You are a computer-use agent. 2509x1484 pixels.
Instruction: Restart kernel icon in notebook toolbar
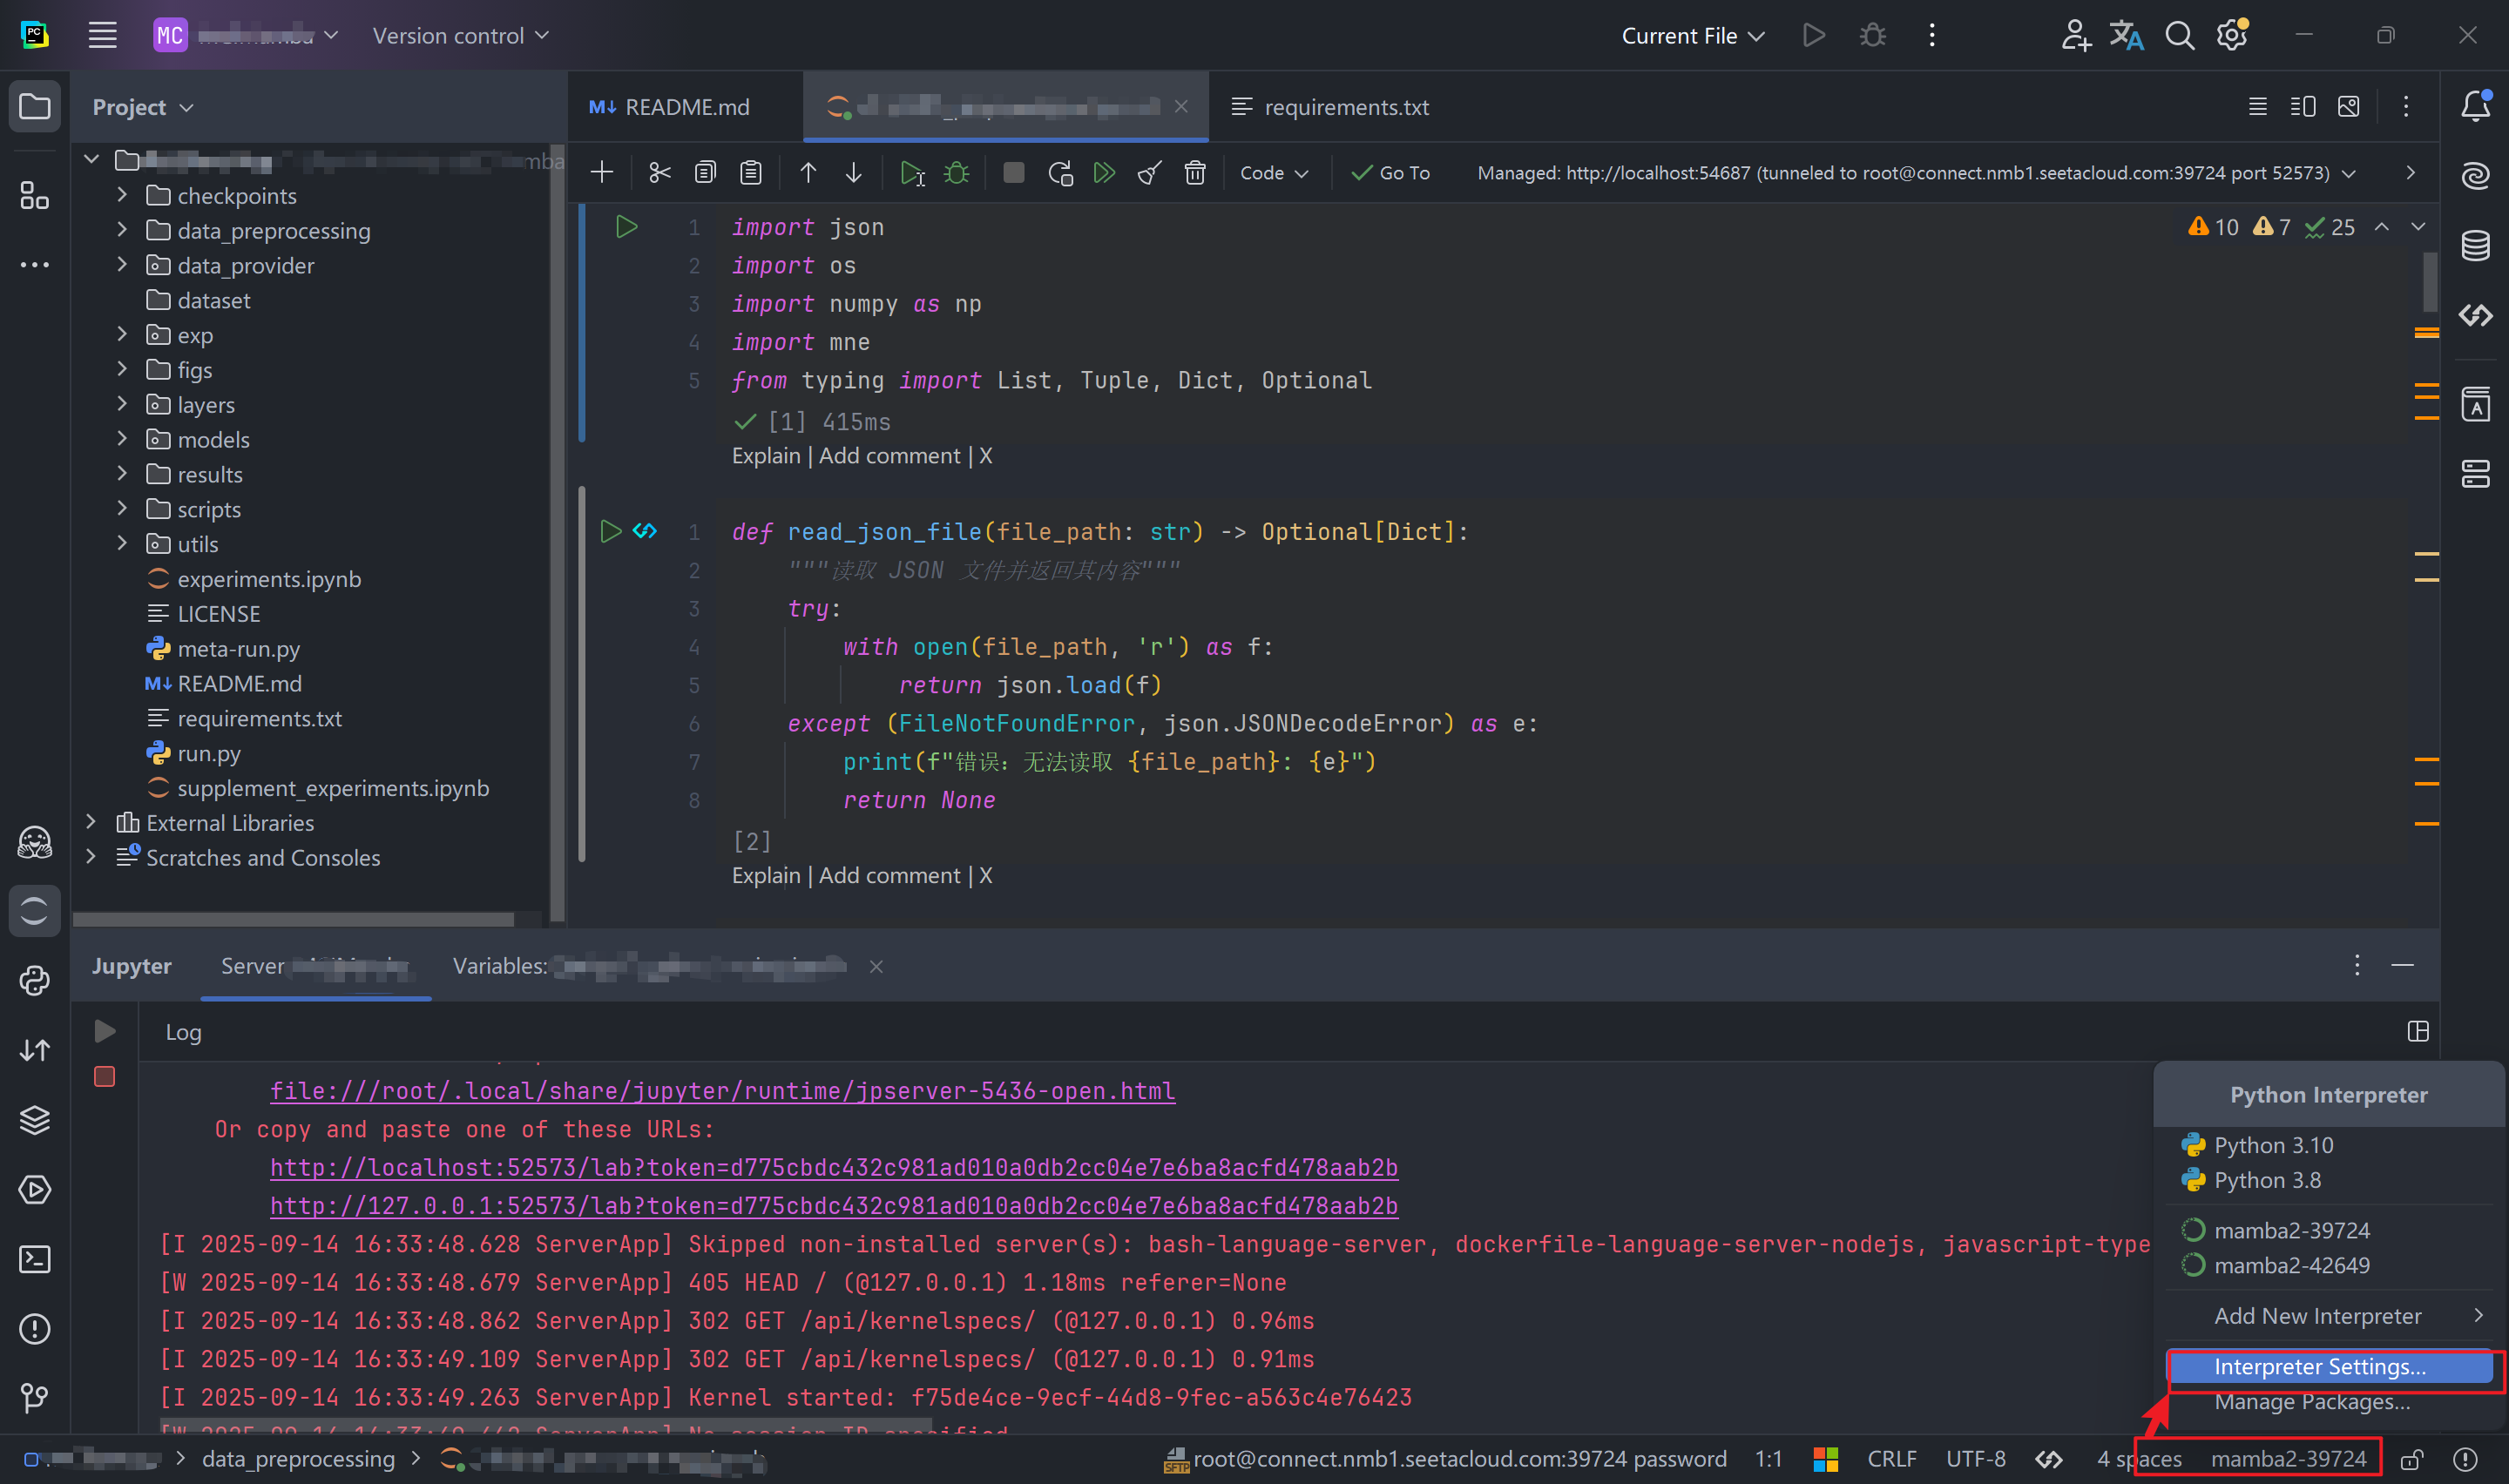[1060, 173]
